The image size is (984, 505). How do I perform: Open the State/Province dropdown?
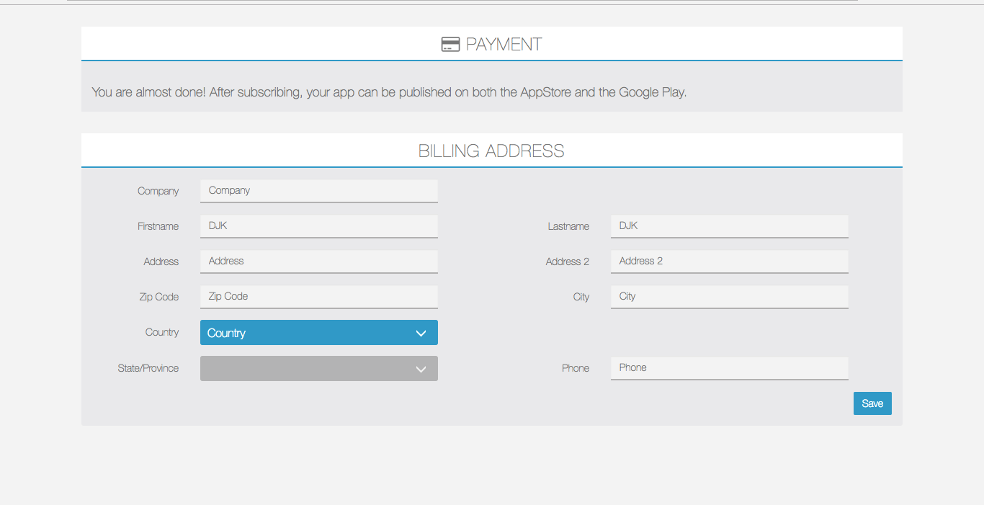(x=319, y=368)
